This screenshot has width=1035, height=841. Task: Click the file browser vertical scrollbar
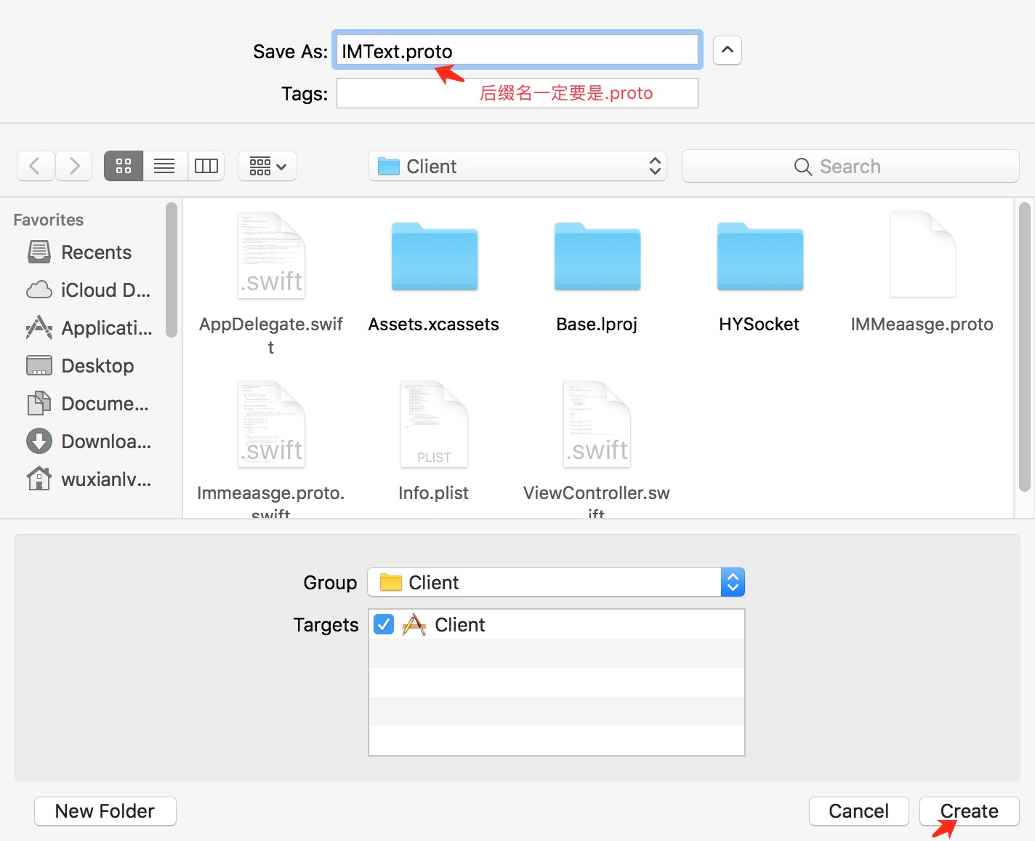pyautogui.click(x=1025, y=348)
